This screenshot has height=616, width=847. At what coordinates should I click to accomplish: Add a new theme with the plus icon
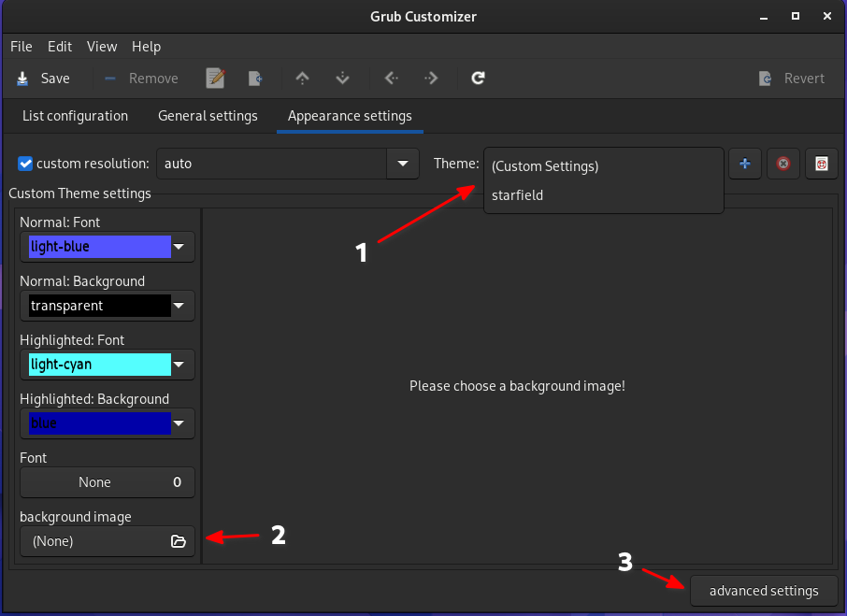tap(745, 164)
